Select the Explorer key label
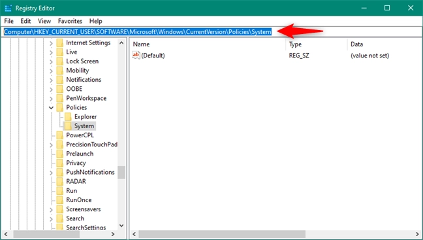This screenshot has height=240, width=423. 86,117
